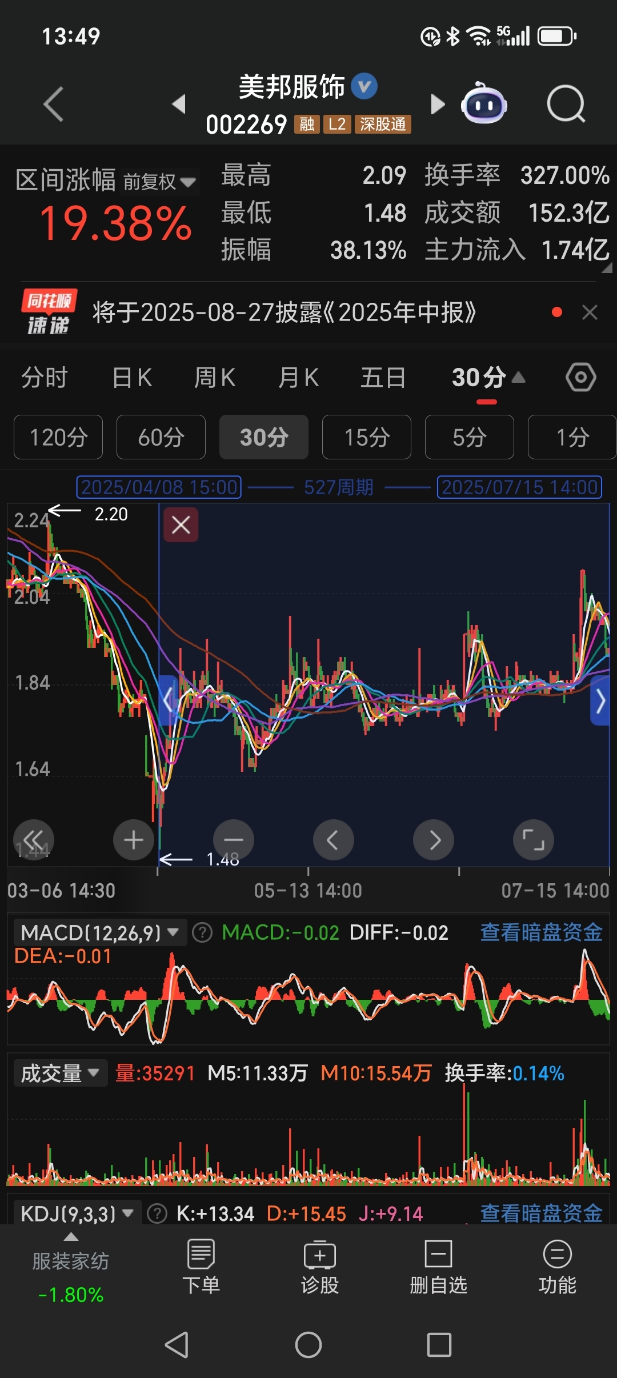Open the AI robot assistant

click(x=484, y=104)
